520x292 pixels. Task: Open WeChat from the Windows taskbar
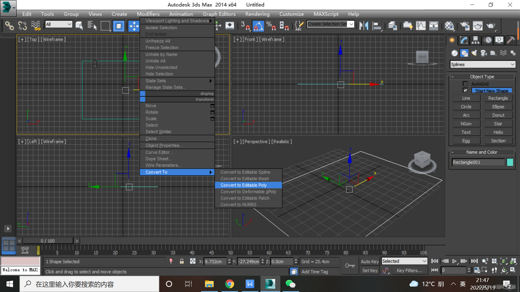coord(290,284)
